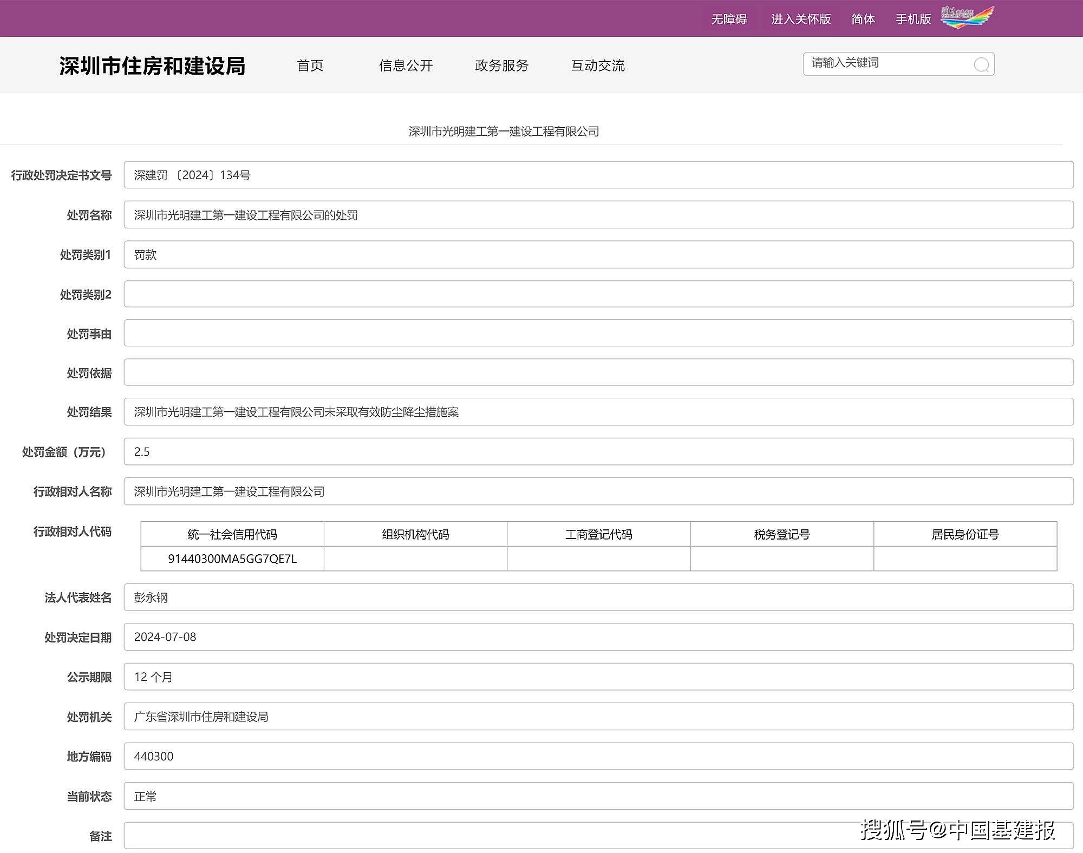The image size is (1083, 853).
Task: Click the 行政相对人名称 field
Action: pyautogui.click(x=598, y=491)
